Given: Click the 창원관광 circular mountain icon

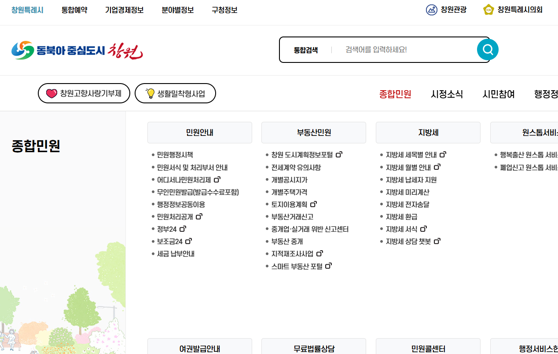Looking at the screenshot, I should click(x=431, y=9).
